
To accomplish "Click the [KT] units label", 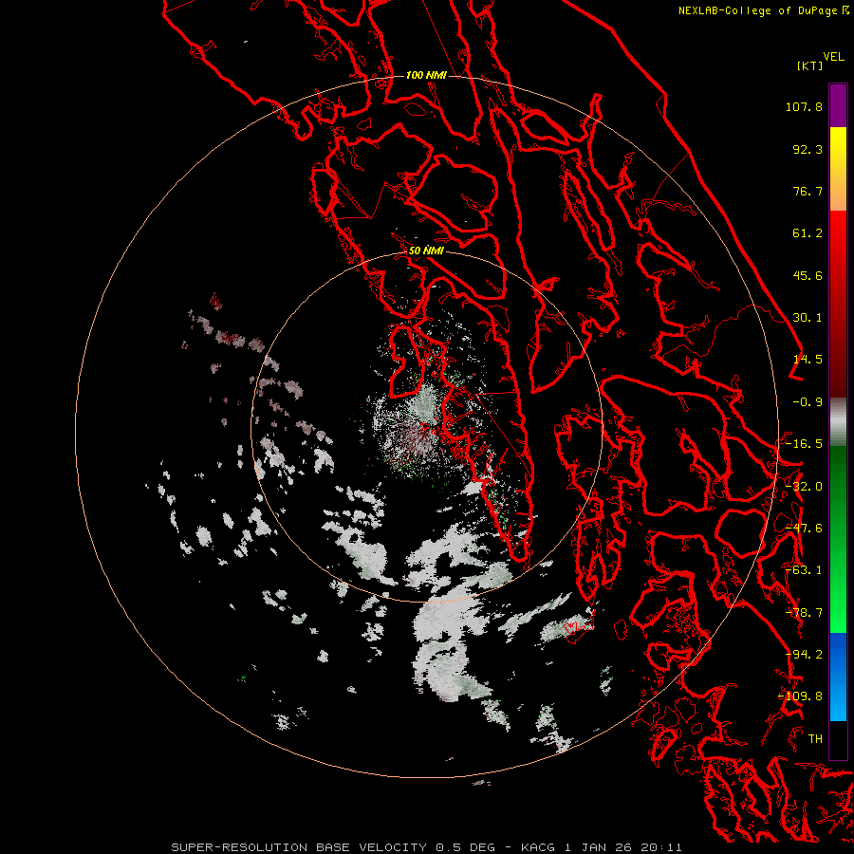I will pyautogui.click(x=809, y=65).
